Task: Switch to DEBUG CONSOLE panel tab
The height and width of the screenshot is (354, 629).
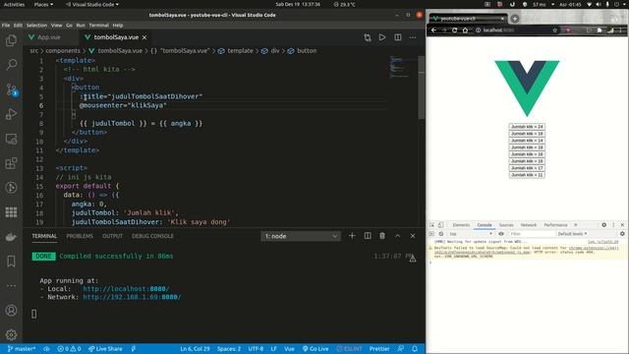Action: click(x=152, y=236)
